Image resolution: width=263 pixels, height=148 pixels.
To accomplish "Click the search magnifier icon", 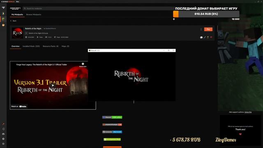I will pos(25,8).
